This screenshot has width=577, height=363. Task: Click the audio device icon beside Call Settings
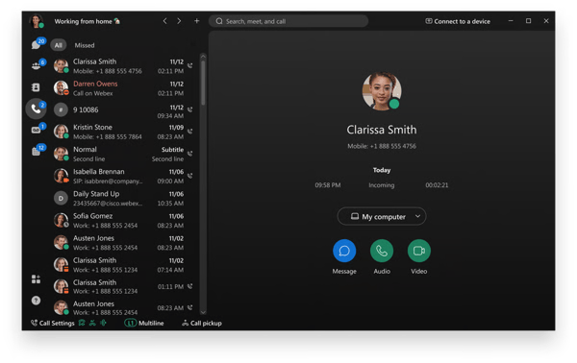103,323
